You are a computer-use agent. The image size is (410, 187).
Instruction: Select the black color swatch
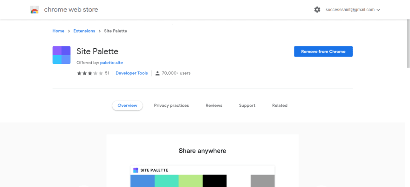[215, 181]
